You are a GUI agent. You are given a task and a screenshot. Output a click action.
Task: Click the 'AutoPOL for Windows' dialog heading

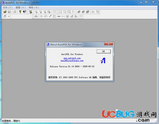point(72,54)
